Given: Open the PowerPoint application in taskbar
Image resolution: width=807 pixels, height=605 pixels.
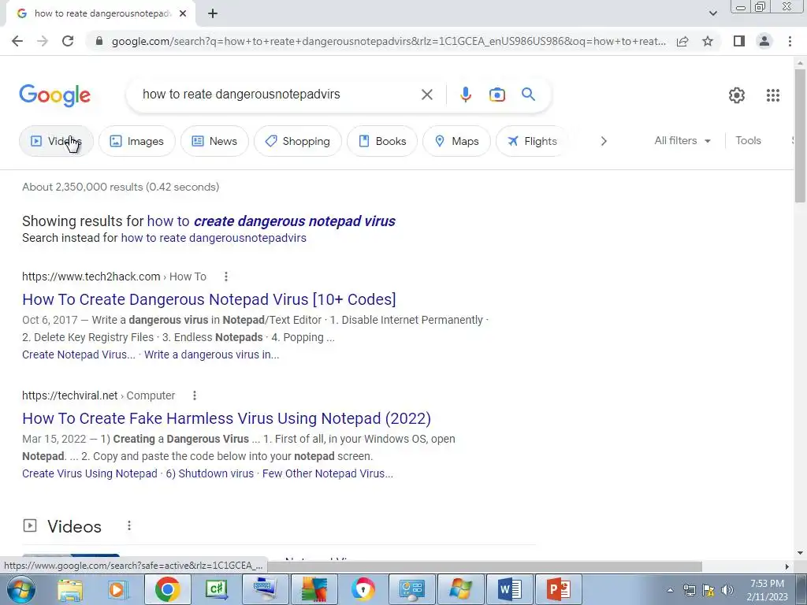Looking at the screenshot, I should [559, 589].
